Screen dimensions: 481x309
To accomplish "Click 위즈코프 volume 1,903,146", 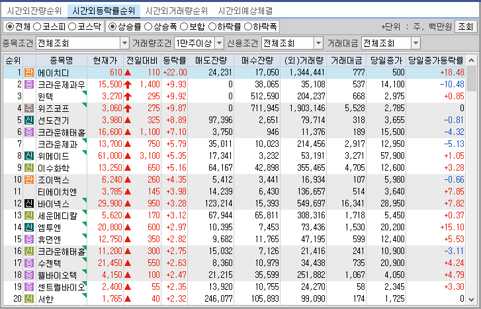I will coord(308,109).
